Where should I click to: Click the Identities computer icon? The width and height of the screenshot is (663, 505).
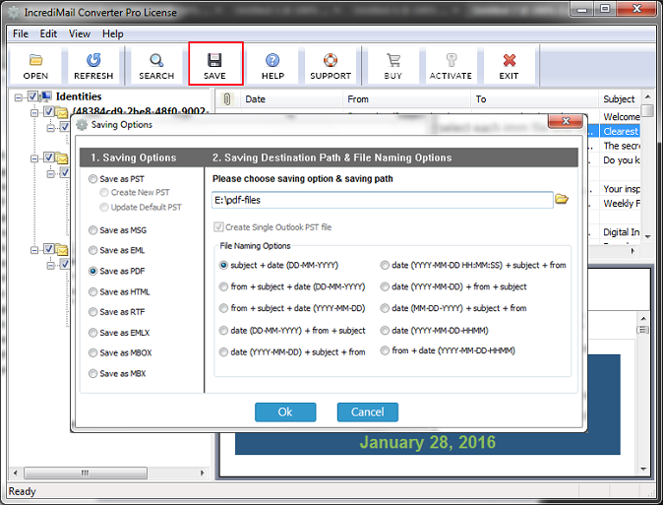(45, 96)
